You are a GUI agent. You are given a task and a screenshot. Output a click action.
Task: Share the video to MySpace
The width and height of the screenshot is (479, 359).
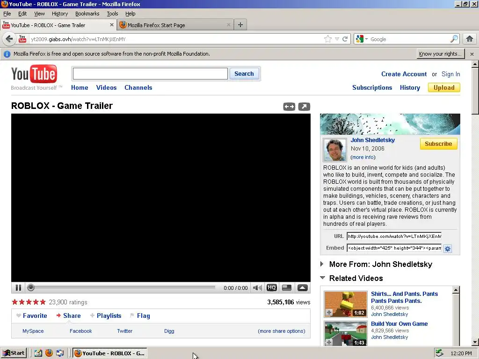point(33,331)
